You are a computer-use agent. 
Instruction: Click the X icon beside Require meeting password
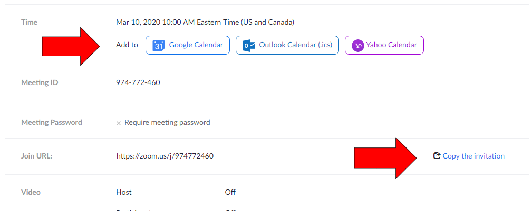tap(119, 123)
